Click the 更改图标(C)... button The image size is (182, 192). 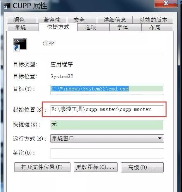point(96,167)
